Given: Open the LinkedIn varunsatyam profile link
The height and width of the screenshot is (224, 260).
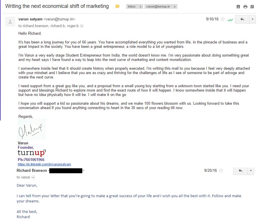Looking at the screenshot, I should click(44, 164).
